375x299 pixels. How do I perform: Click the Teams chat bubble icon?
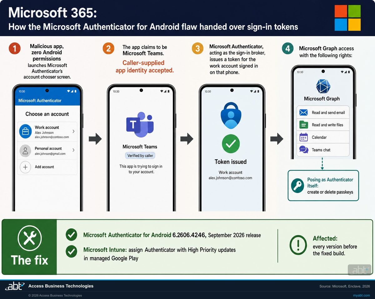click(x=303, y=150)
